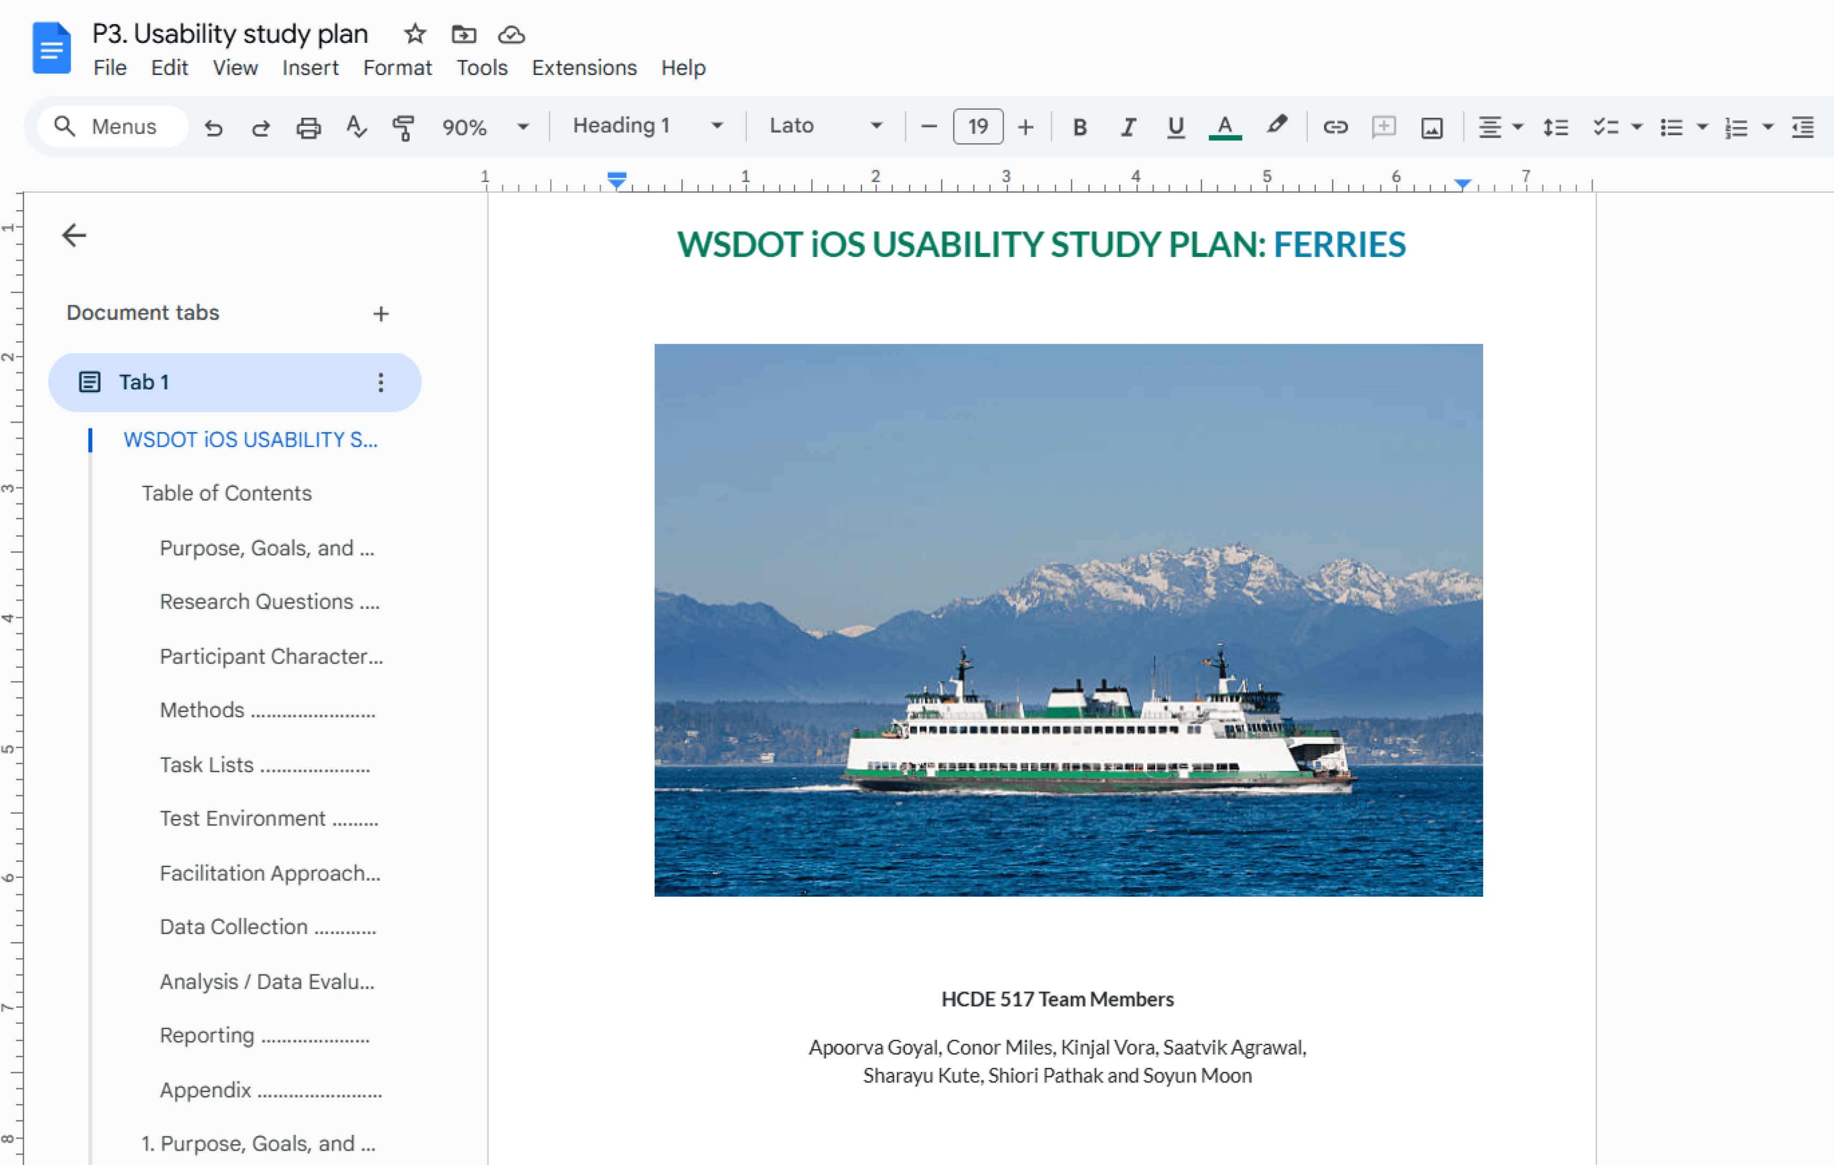This screenshot has height=1165, width=1834.
Task: Edit the font size field showing 19
Action: click(978, 126)
